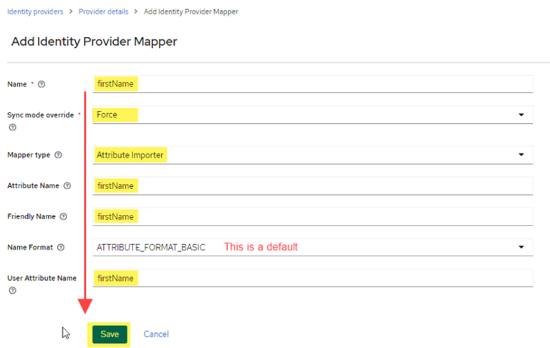
Task: Click dropdown arrow of Sync mode override
Action: pos(521,115)
